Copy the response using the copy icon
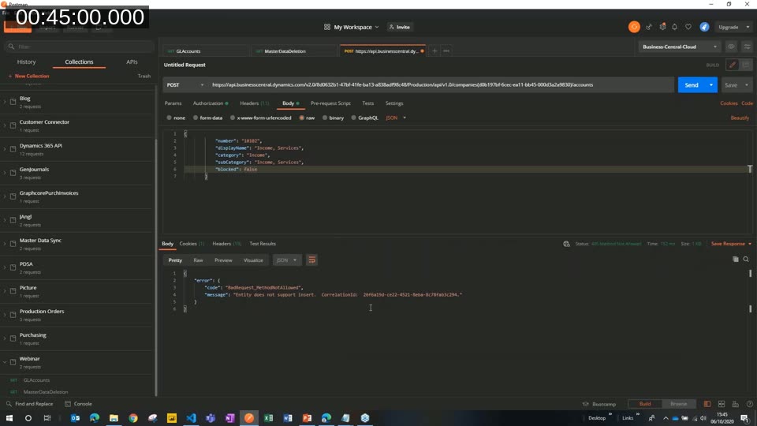757x426 pixels. pos(735,260)
